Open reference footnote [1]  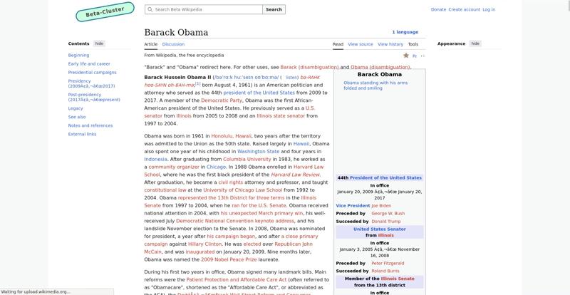point(197,84)
